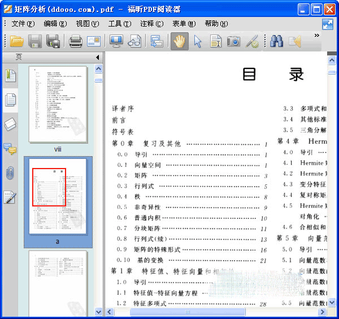Click the expand window icon top right
This screenshot has height=319, width=339.
[328, 24]
